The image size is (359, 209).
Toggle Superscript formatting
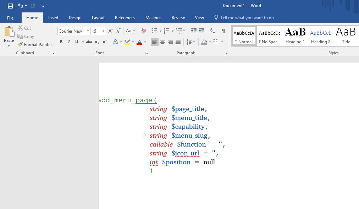coord(105,42)
